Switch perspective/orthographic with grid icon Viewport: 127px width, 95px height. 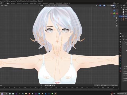point(117,26)
